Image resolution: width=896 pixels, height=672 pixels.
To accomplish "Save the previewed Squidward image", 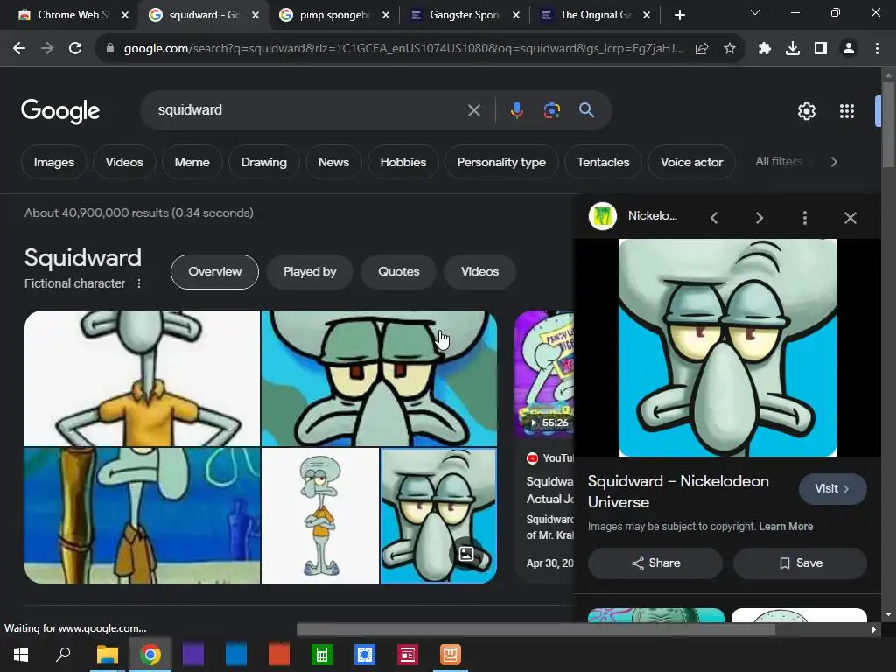I will click(x=800, y=563).
